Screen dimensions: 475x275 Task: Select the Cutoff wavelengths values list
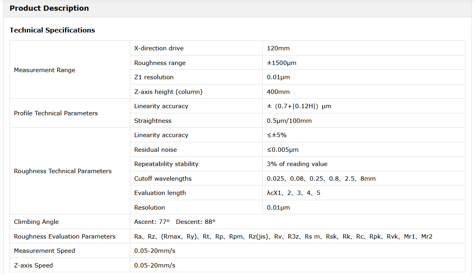tap(321, 179)
